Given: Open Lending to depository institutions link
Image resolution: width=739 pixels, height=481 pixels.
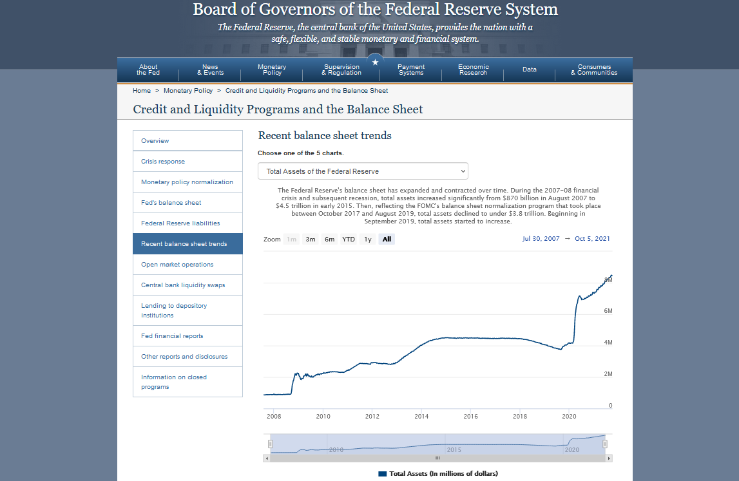Looking at the screenshot, I should click(187, 310).
